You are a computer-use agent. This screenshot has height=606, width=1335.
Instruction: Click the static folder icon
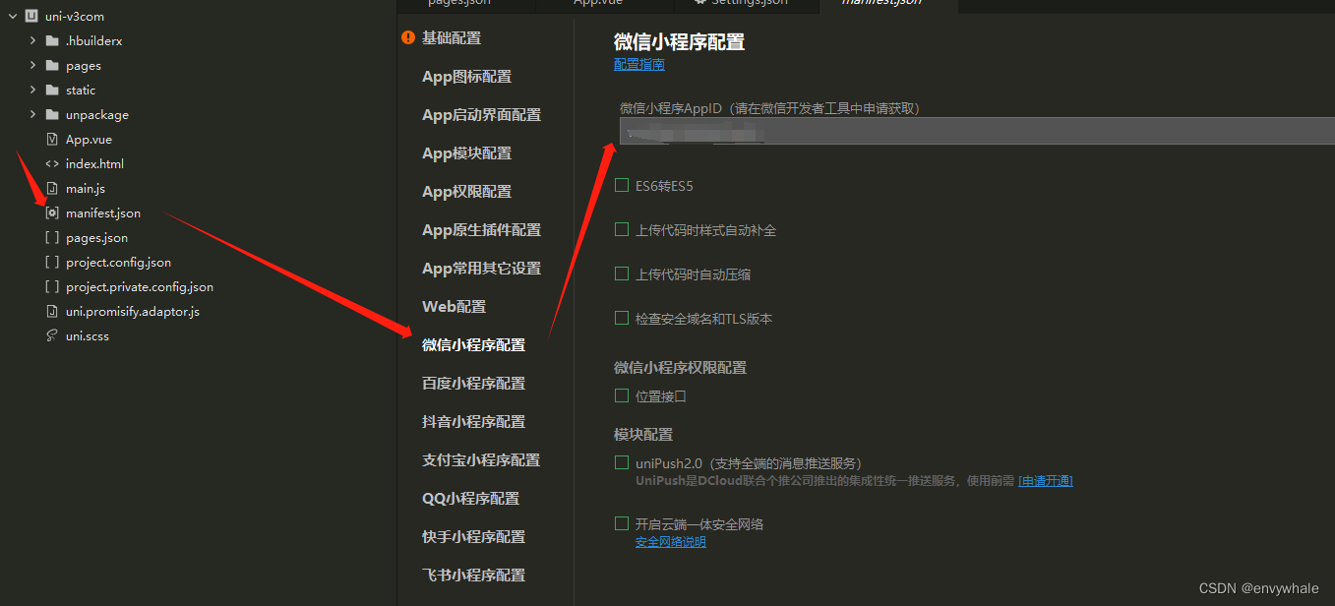click(52, 91)
